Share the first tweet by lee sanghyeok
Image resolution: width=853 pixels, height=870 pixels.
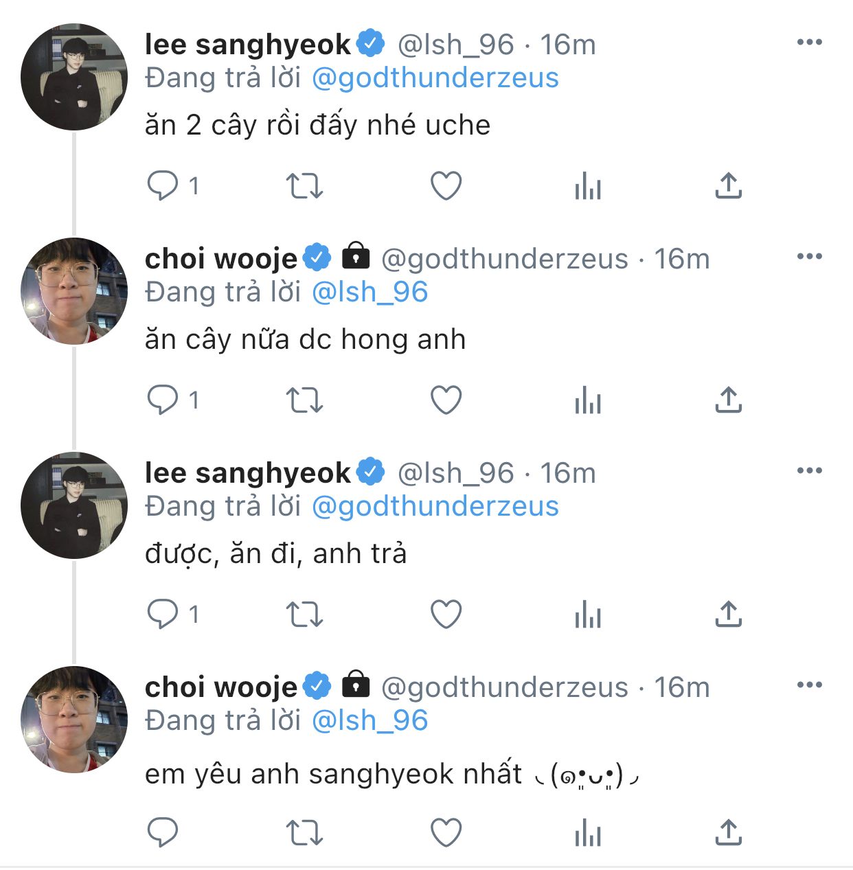click(729, 185)
